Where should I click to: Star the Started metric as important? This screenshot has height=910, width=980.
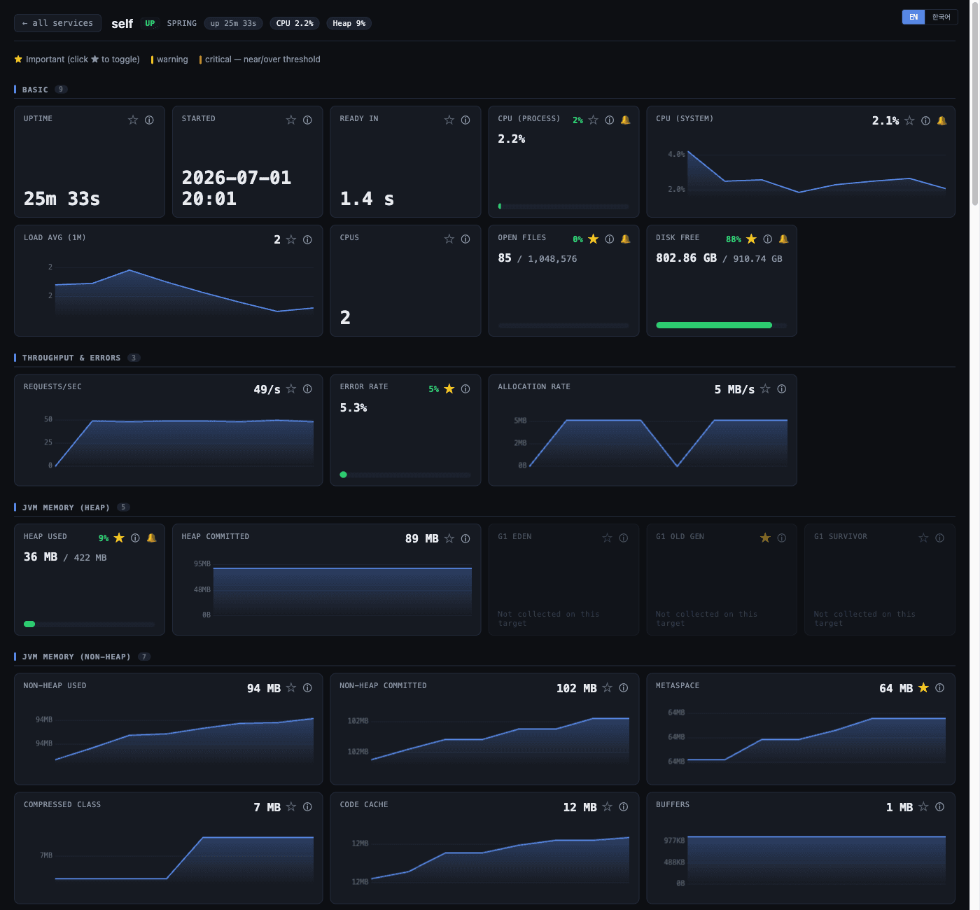[291, 120]
